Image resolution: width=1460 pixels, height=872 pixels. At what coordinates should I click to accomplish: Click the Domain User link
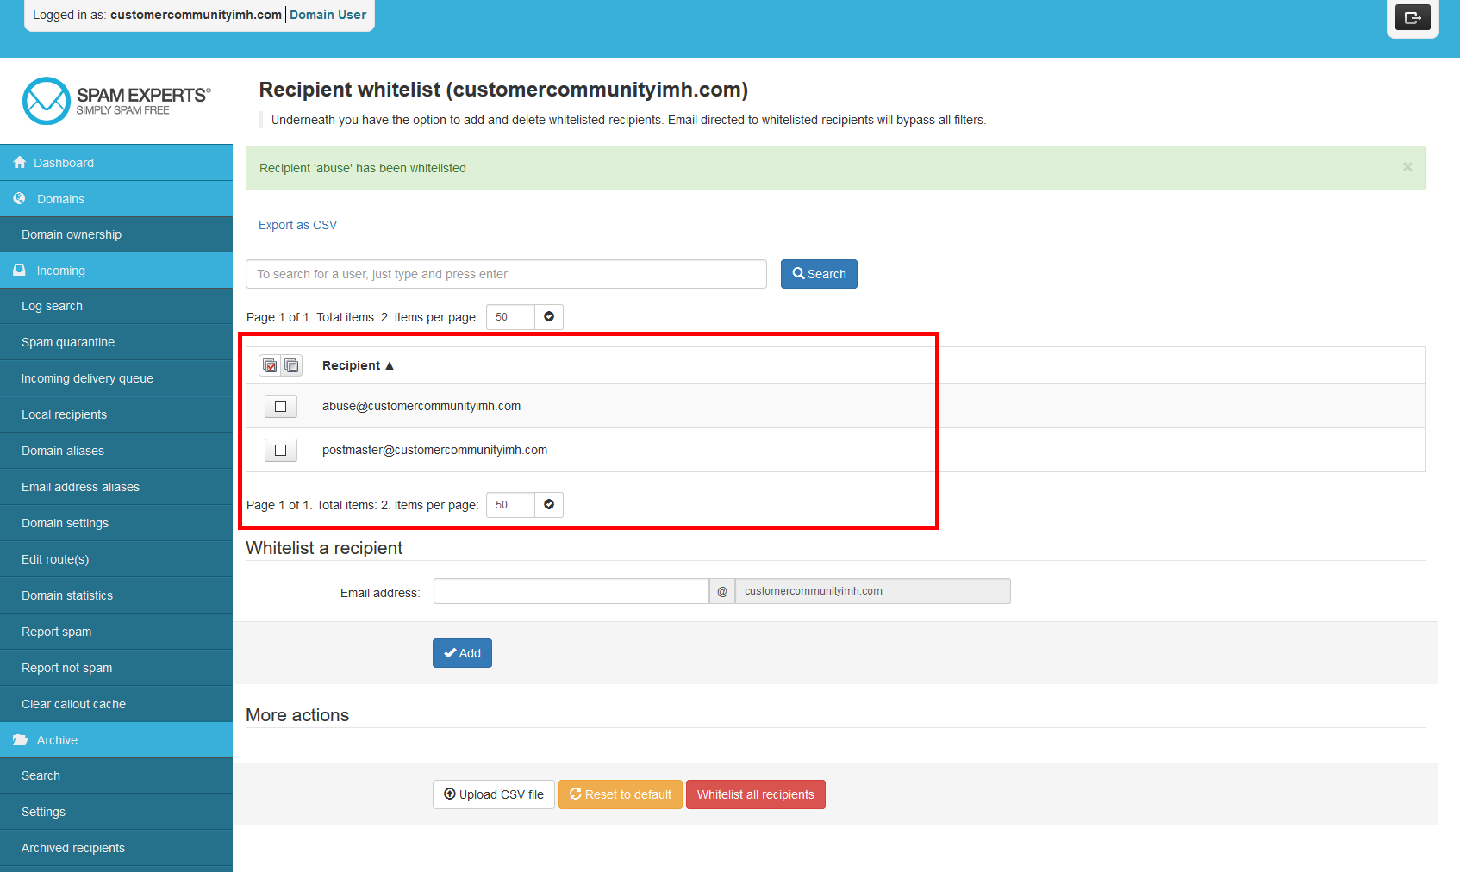click(328, 15)
